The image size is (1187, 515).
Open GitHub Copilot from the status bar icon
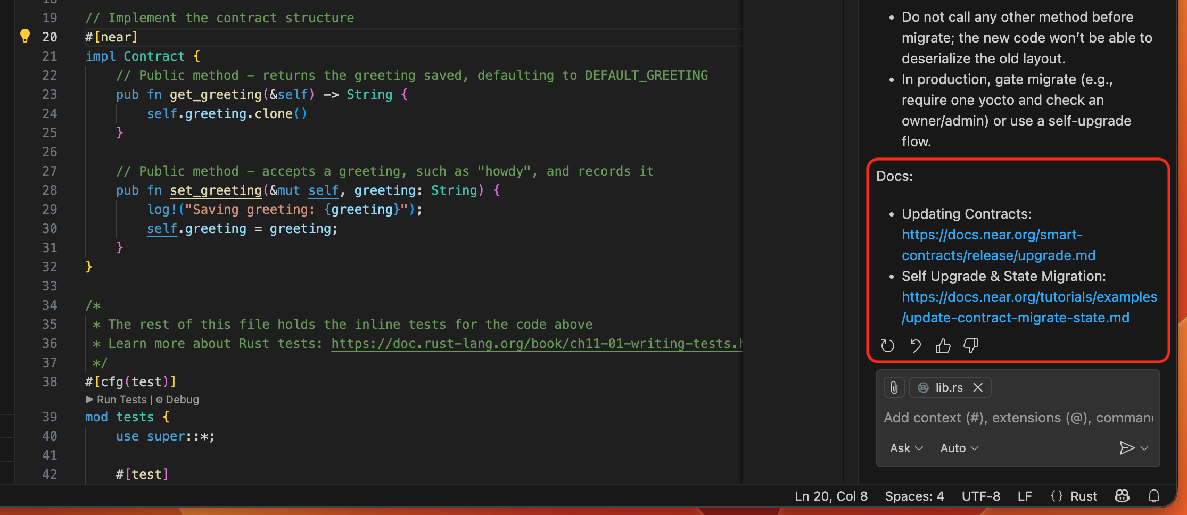click(1122, 496)
